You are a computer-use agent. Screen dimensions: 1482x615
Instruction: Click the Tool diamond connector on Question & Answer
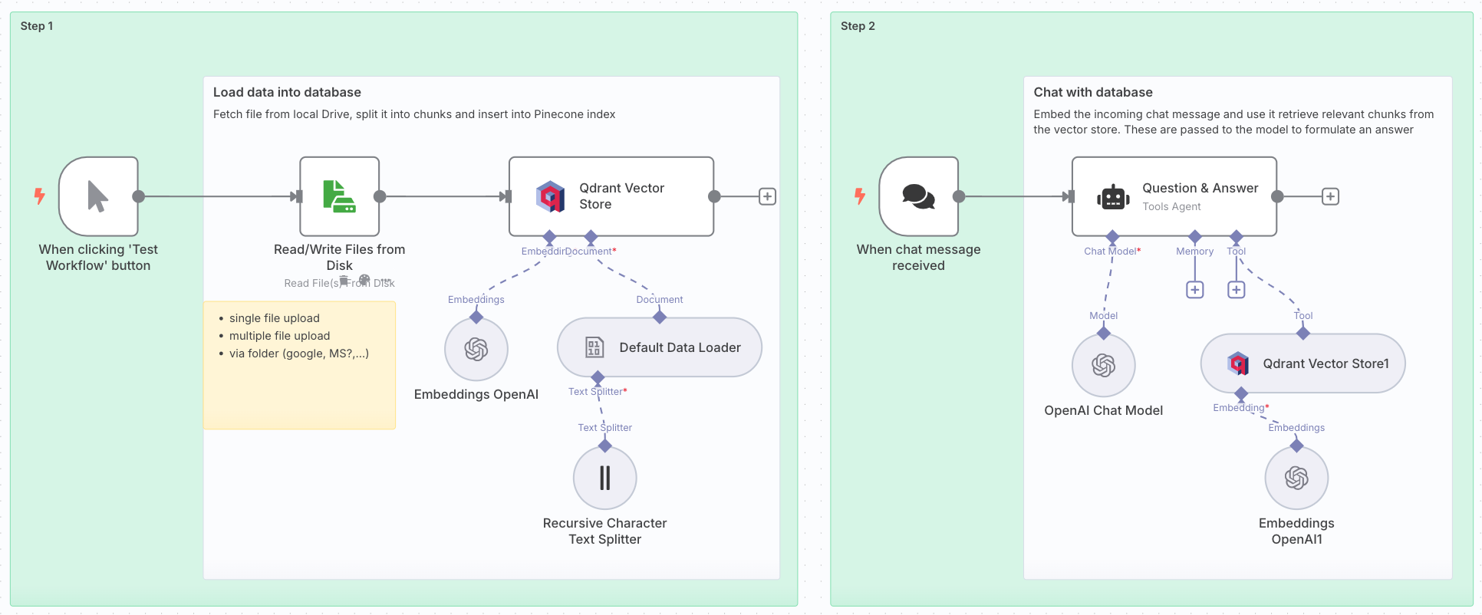[x=1237, y=236]
